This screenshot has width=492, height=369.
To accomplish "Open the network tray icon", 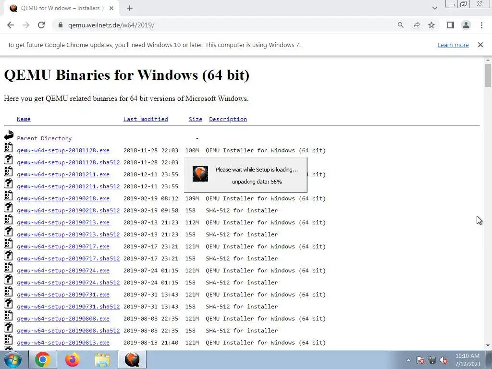I will tap(432, 360).
